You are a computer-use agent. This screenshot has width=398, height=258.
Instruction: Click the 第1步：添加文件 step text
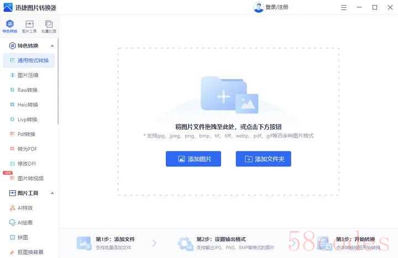click(115, 239)
